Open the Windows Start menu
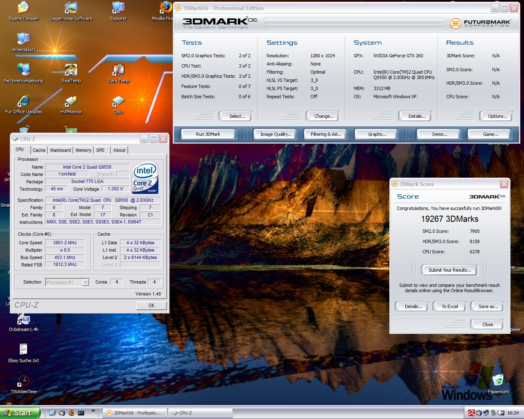Viewport: 524px width, 419px height. [20, 413]
